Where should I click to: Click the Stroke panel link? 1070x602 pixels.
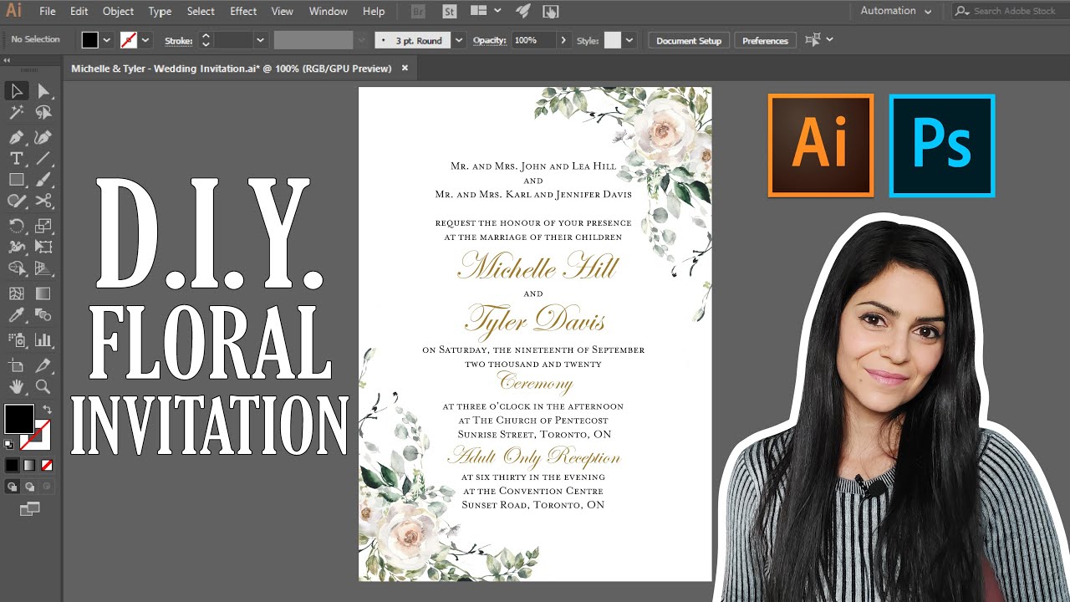point(178,40)
